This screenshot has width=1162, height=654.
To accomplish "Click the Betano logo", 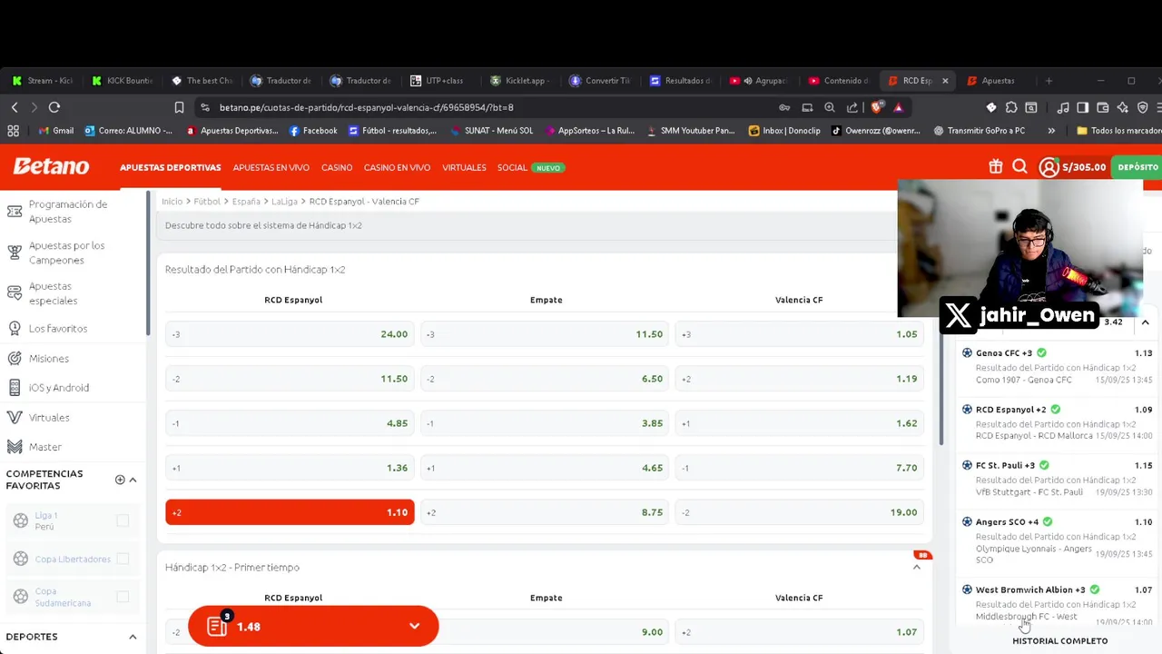I will tap(51, 167).
